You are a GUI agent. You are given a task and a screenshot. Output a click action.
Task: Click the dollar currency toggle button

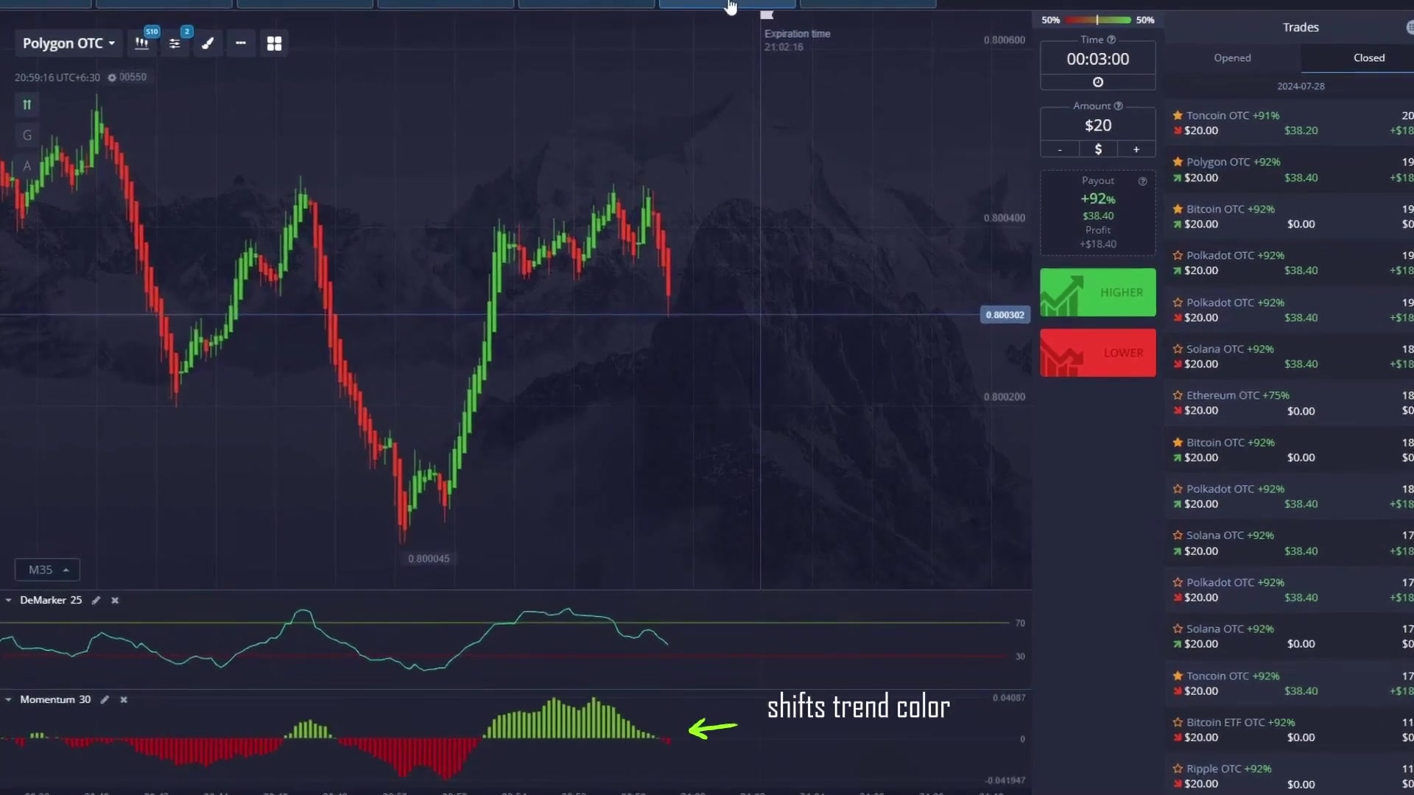[1098, 149]
